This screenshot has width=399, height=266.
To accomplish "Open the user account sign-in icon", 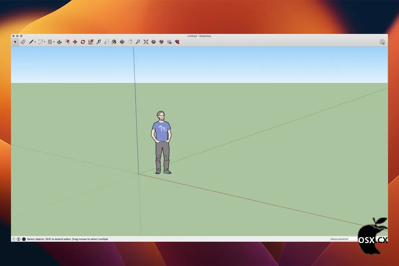I will [382, 42].
